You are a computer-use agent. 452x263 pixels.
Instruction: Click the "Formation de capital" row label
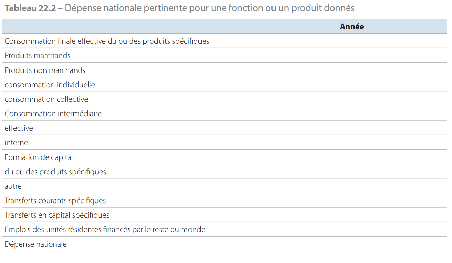(x=39, y=157)
